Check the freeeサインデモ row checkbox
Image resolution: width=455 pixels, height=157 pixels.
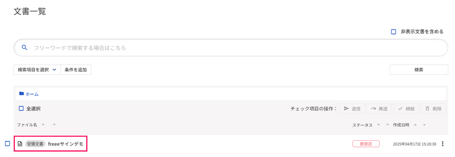(8, 144)
